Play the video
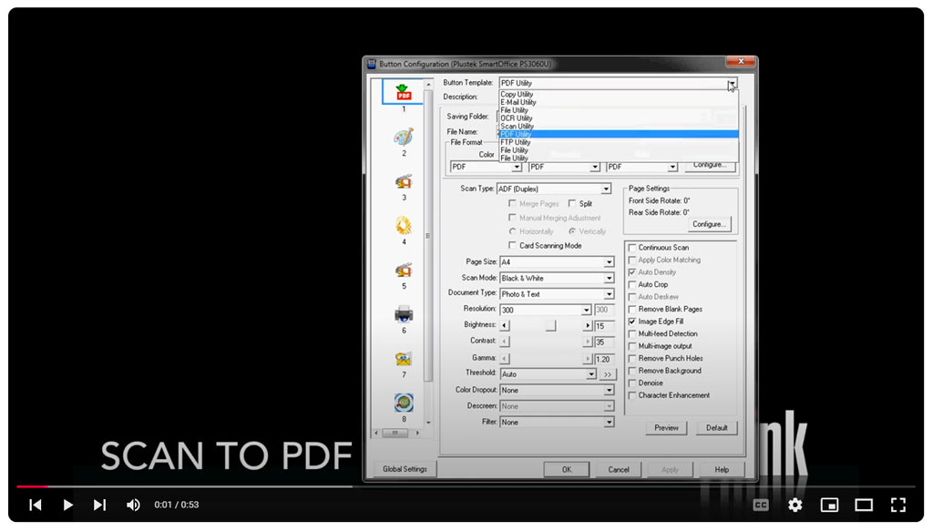Screen dimensions: 933x531 tap(67, 505)
